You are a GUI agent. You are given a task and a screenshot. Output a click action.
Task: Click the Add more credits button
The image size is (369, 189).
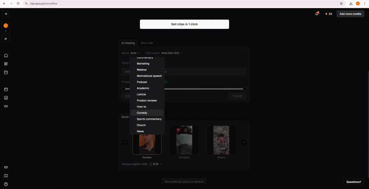coord(350,14)
